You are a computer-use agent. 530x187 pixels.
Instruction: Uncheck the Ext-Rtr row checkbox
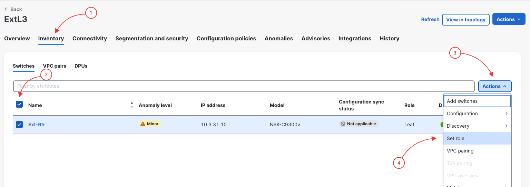19,125
